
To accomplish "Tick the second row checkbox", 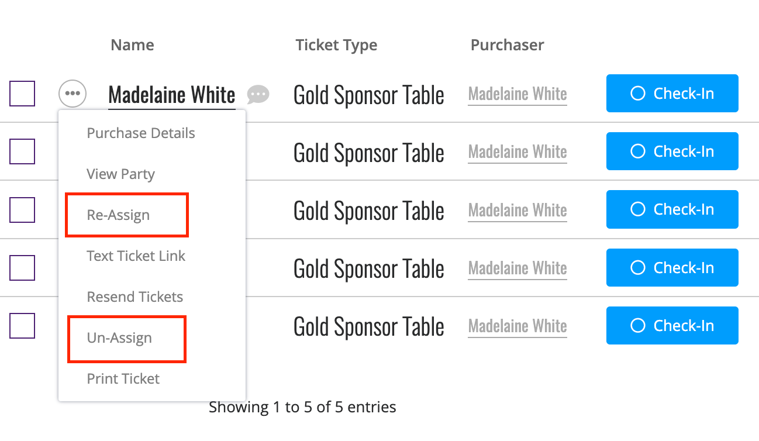I will [22, 151].
